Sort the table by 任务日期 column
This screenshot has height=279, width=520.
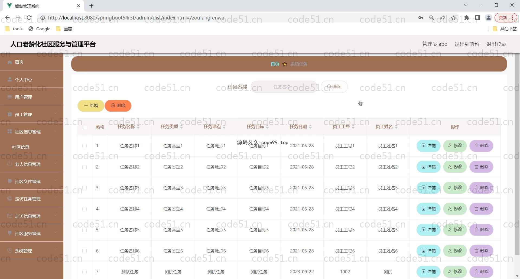pos(310,127)
